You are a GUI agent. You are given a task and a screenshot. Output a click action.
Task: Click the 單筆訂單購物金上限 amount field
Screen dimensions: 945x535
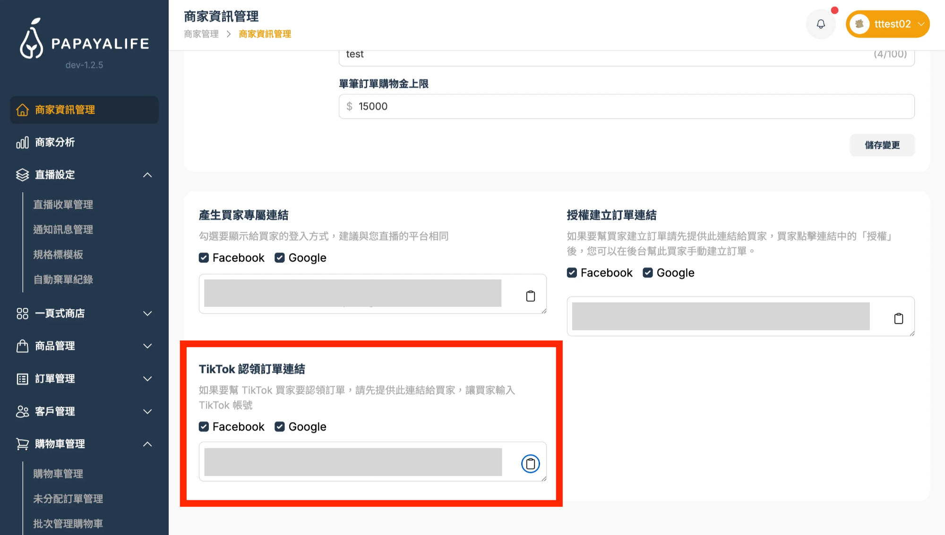626,106
